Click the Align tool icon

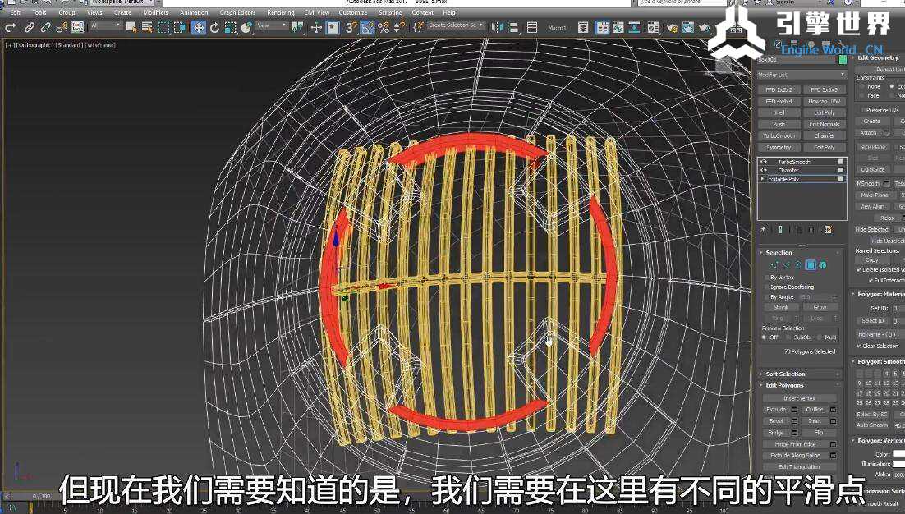coord(512,27)
